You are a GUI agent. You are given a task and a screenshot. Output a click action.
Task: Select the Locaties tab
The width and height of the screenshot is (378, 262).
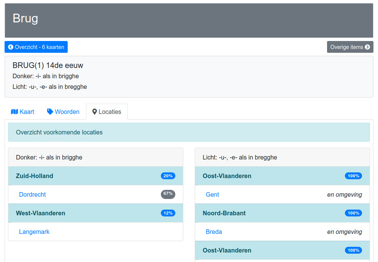pos(107,112)
